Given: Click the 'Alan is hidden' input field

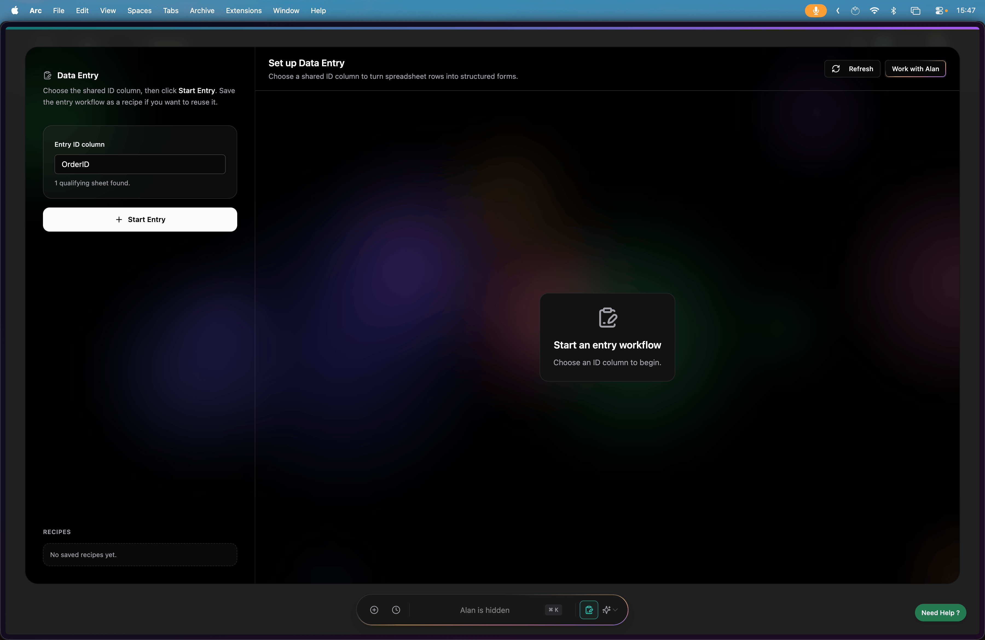Looking at the screenshot, I should [x=485, y=610].
